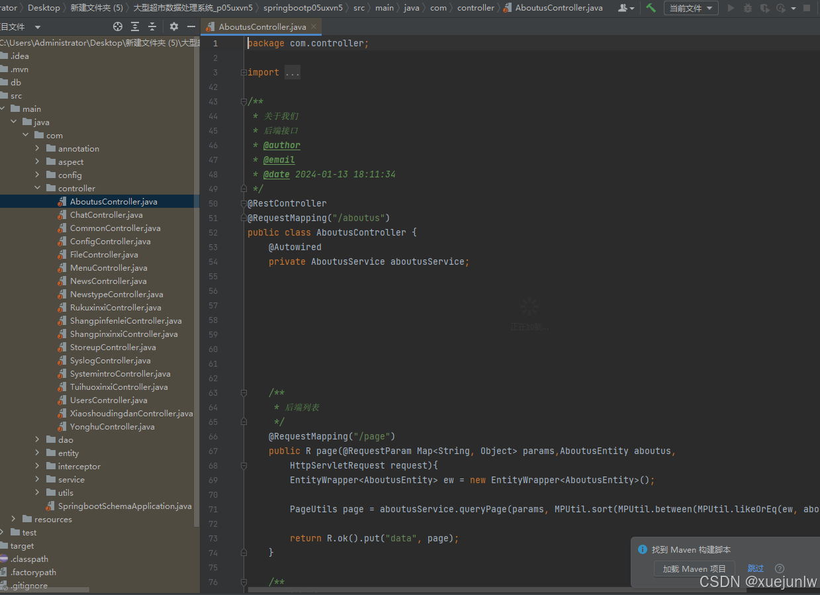Click the 加载 Maven 项目 button

click(694, 569)
